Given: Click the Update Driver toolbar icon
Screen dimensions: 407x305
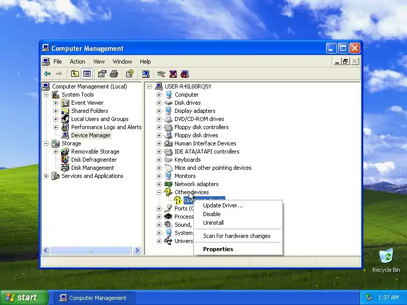Looking at the screenshot, I should [x=161, y=74].
